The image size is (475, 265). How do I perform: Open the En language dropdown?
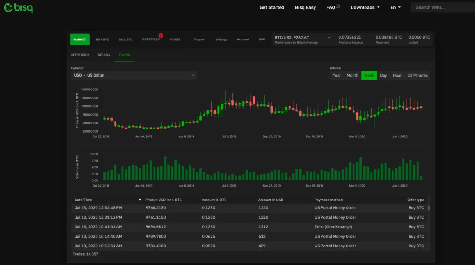[395, 7]
